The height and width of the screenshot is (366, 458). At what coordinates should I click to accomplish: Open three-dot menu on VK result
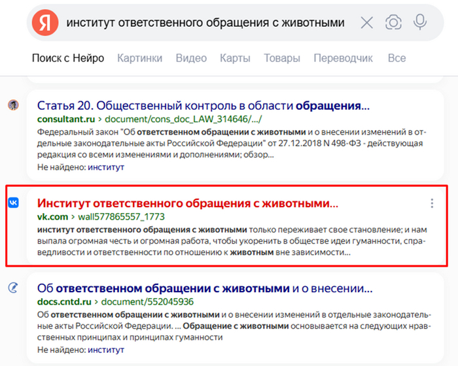tap(432, 203)
